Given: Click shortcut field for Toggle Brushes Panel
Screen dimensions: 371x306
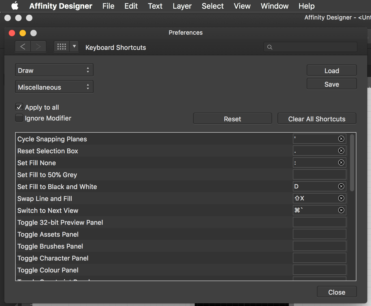Looking at the screenshot, I should click(320, 246).
